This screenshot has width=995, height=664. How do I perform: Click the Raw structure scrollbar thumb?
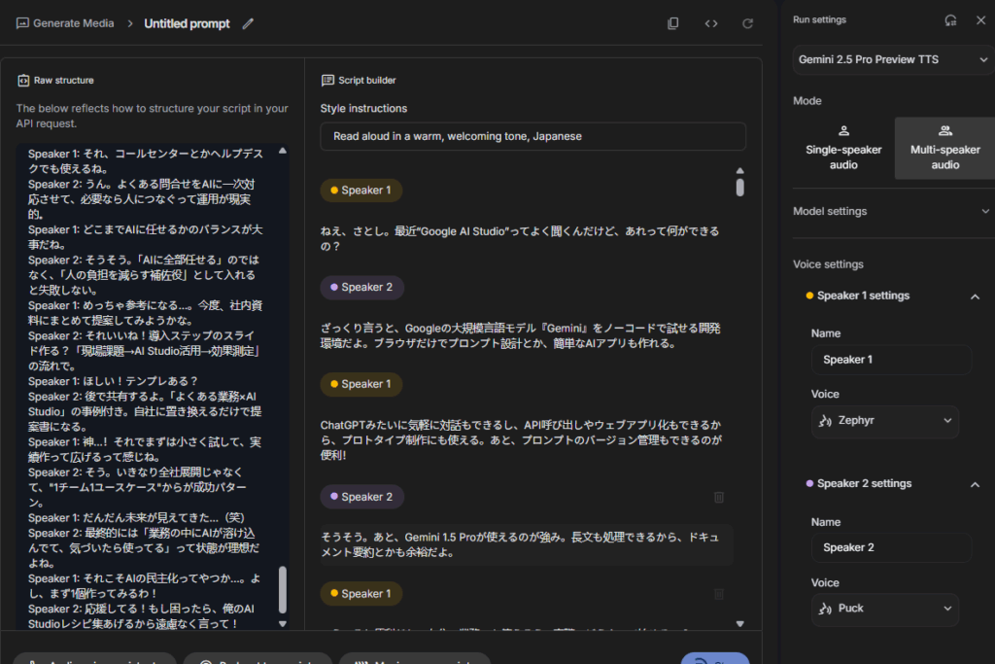point(283,590)
